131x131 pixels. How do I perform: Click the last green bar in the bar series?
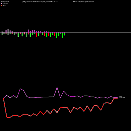coord(64,34)
